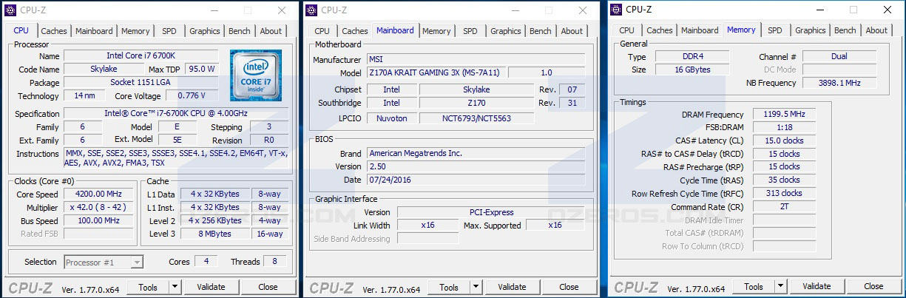Click Max TDP value 95.0 W
The image size is (906, 298).
[201, 70]
